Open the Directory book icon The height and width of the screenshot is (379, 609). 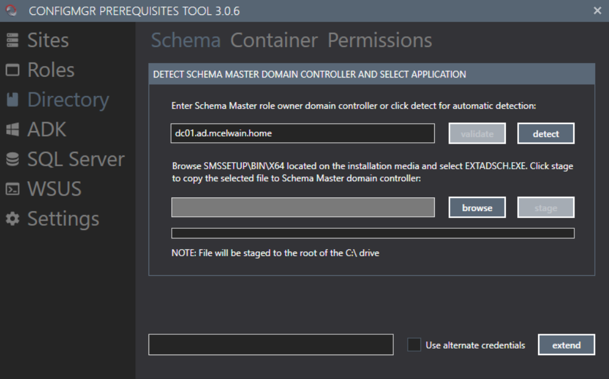coord(13,100)
